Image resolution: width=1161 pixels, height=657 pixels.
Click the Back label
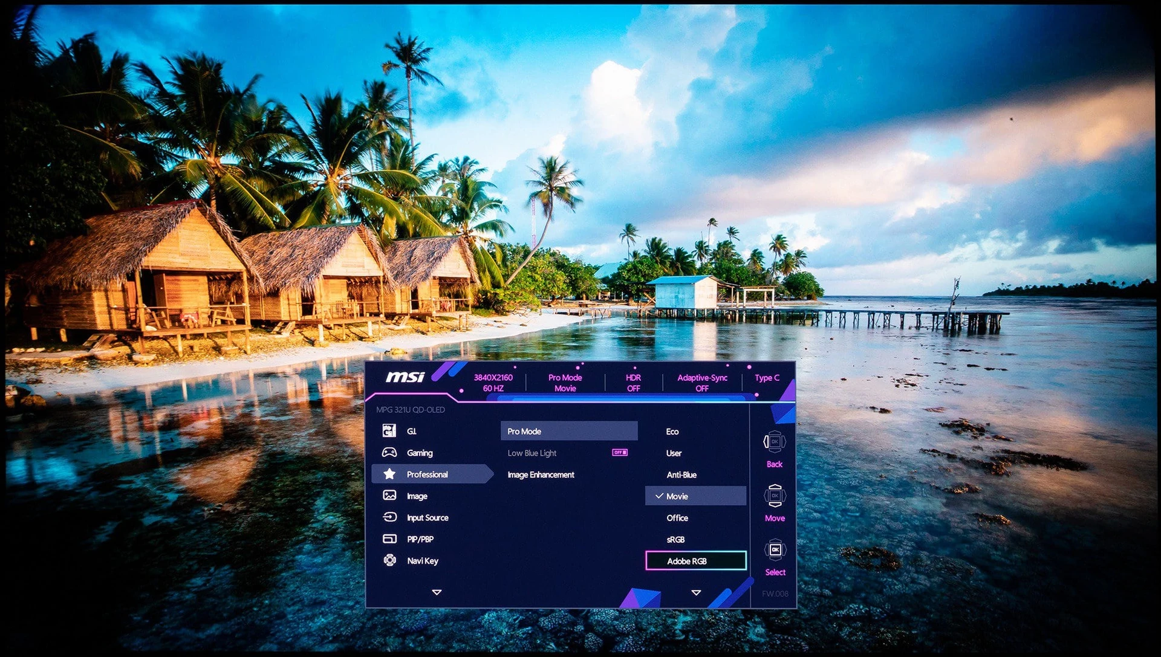(x=775, y=464)
